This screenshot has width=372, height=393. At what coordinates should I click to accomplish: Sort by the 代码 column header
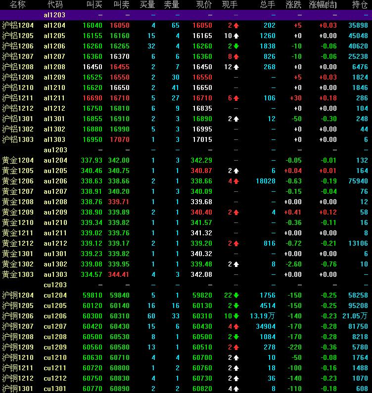pyautogui.click(x=55, y=4)
